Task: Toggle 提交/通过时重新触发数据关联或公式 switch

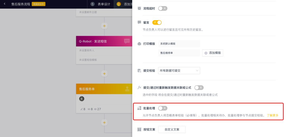Action: [x=199, y=88]
